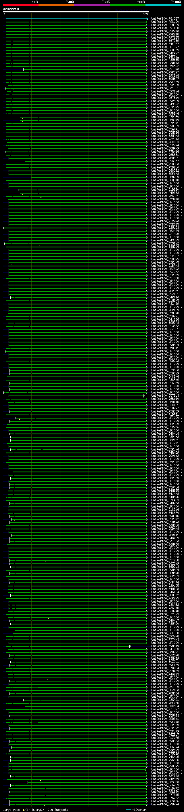
Task: Click the red ~20% legend segment
Action: 20,5
